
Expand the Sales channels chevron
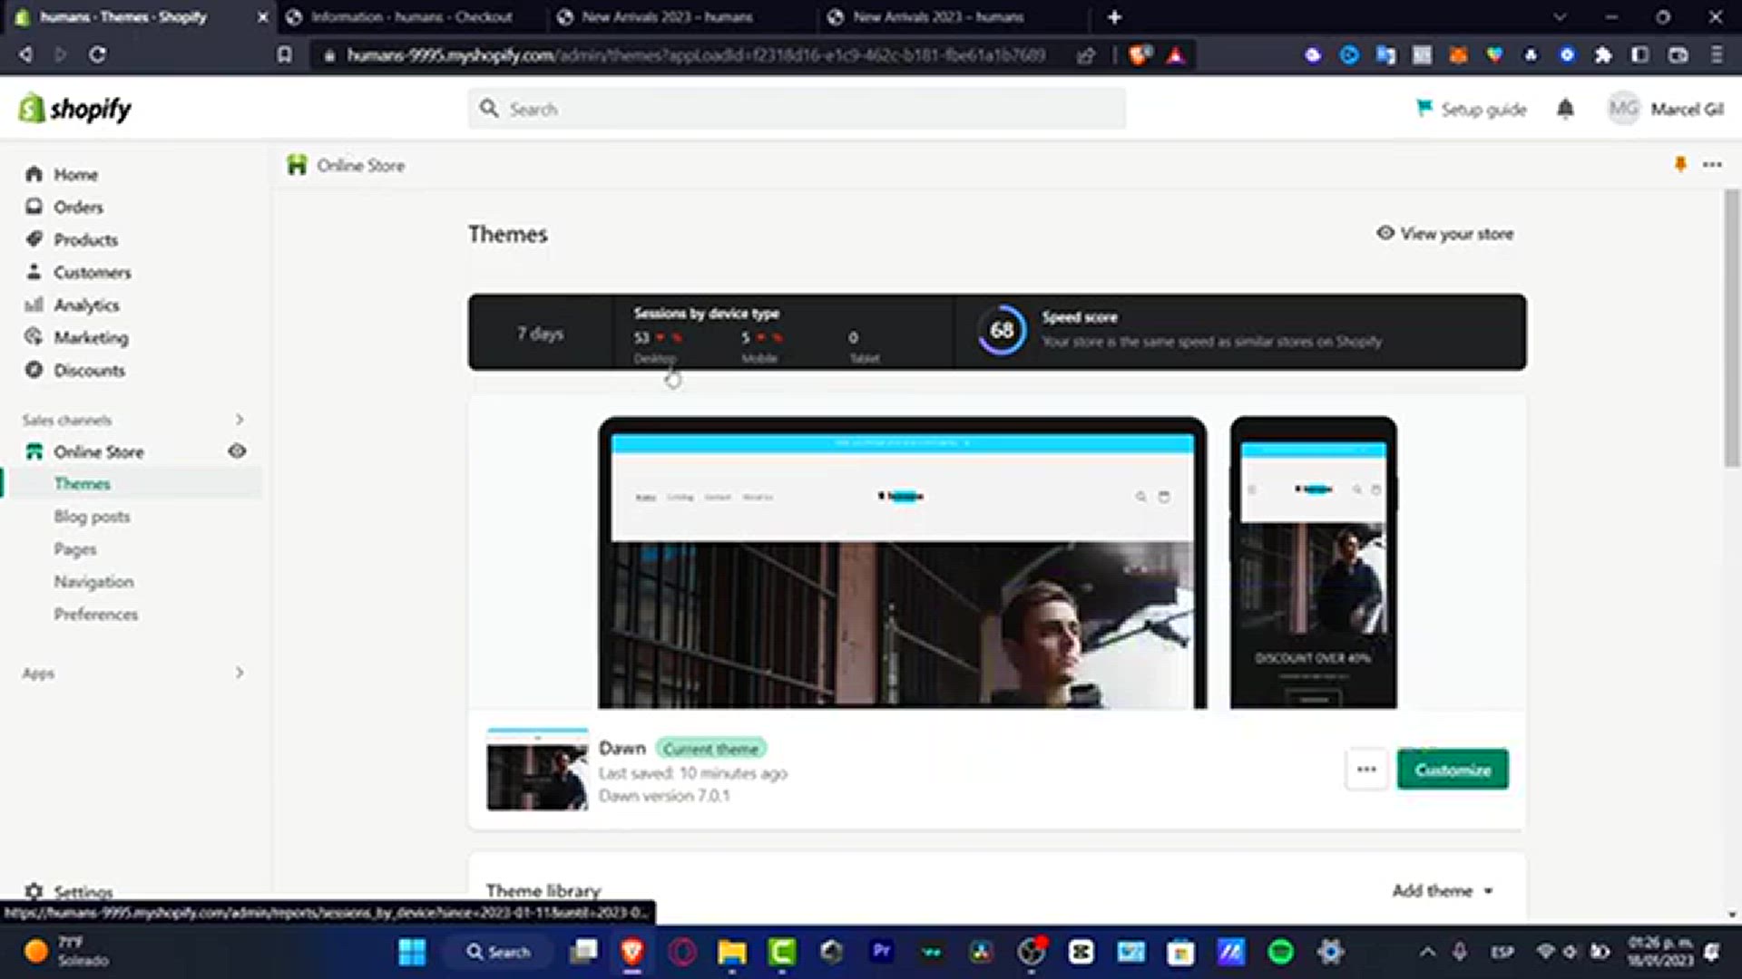point(240,420)
